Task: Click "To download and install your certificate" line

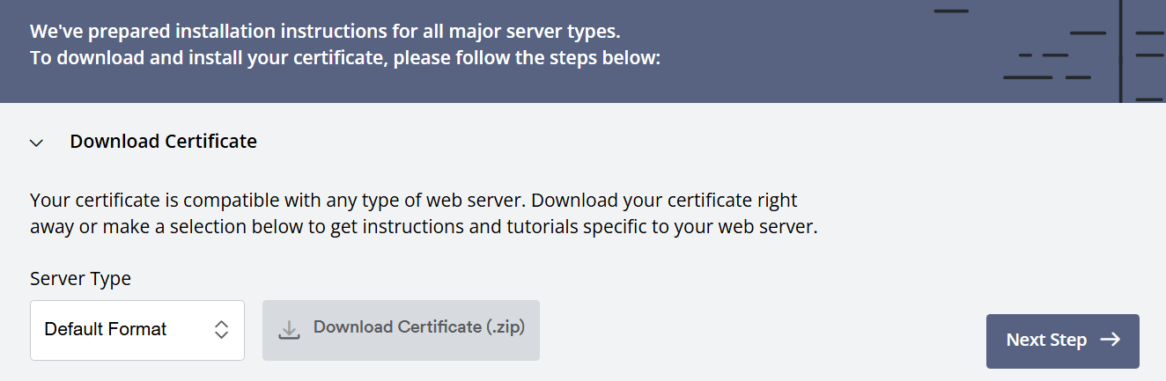Action: pyautogui.click(x=344, y=59)
